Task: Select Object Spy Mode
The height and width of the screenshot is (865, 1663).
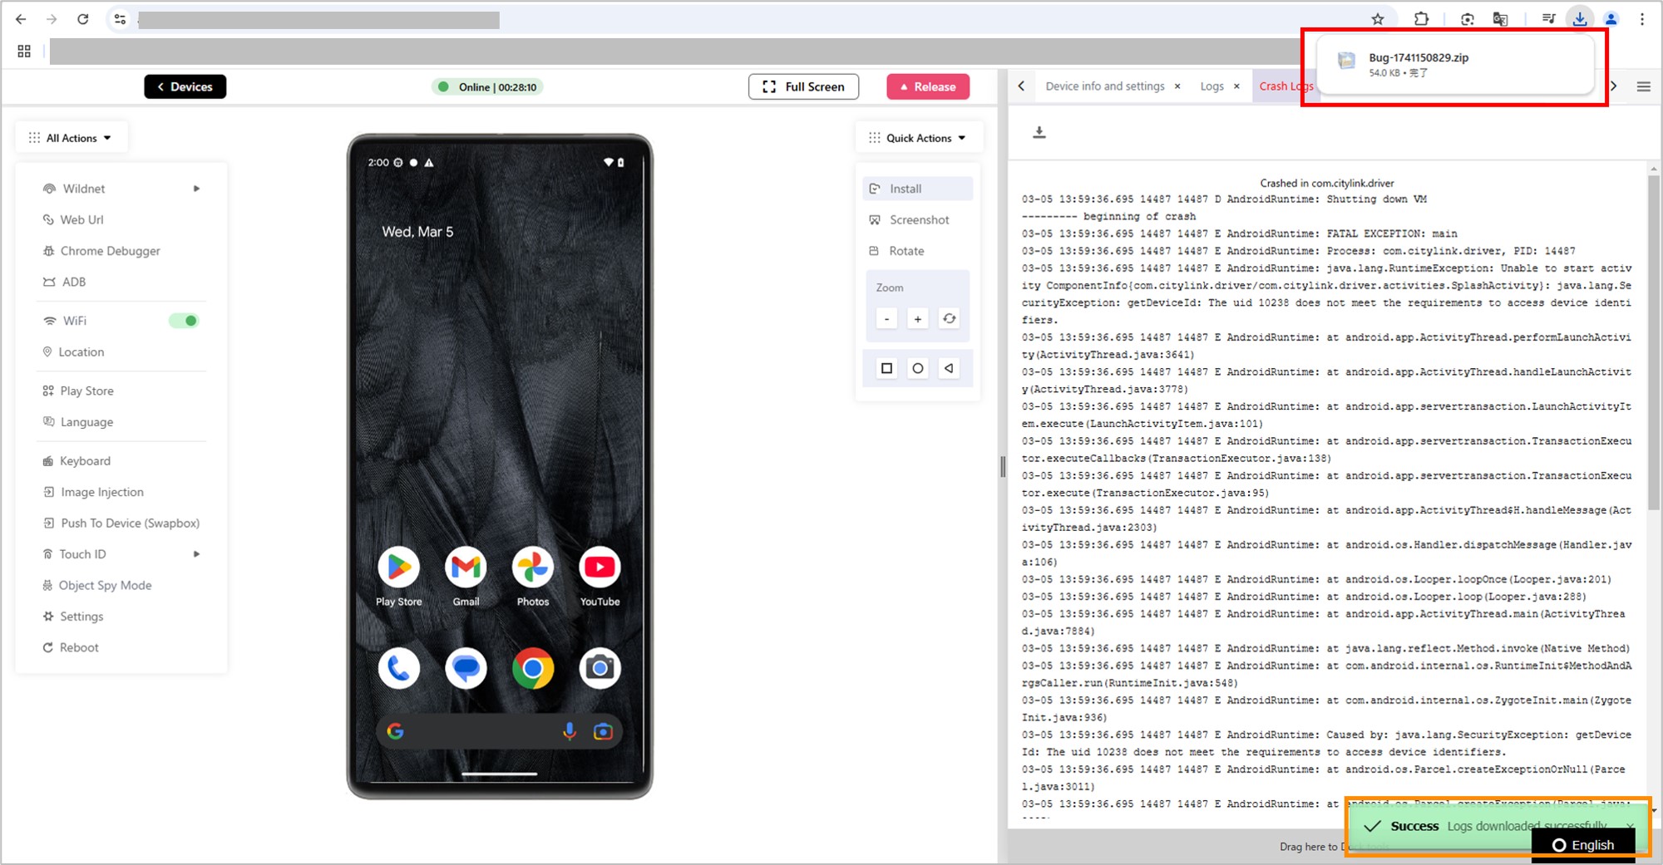Action: tap(97, 586)
